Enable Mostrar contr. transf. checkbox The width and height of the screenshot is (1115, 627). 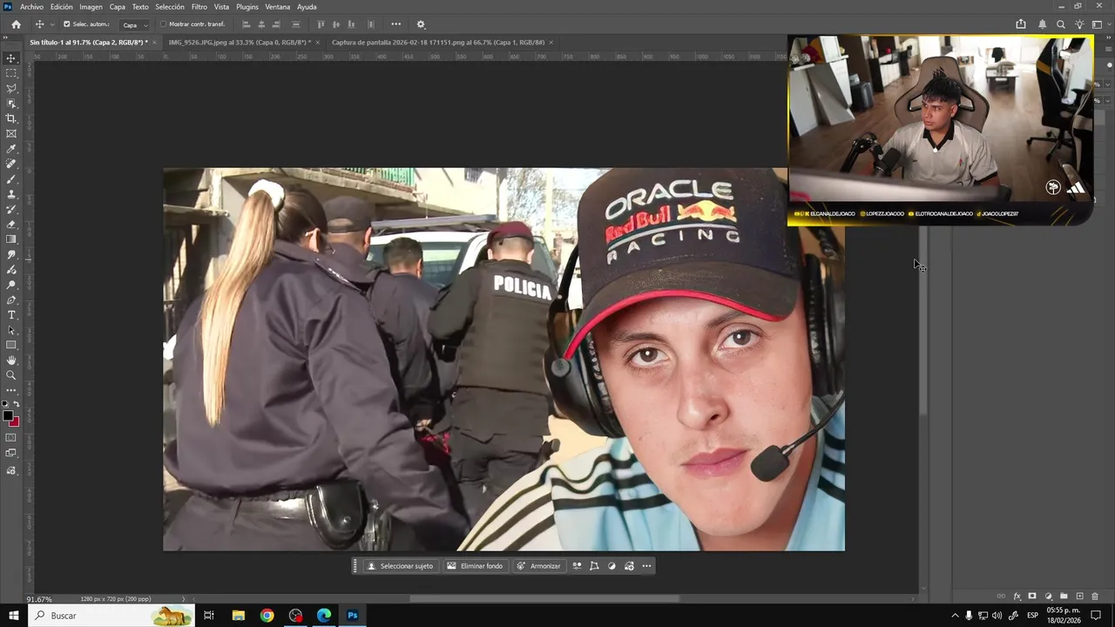(x=163, y=24)
